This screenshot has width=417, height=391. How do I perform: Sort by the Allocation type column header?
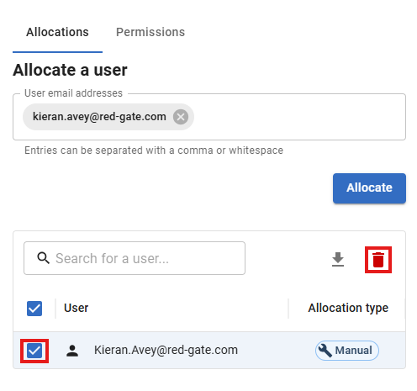[348, 308]
